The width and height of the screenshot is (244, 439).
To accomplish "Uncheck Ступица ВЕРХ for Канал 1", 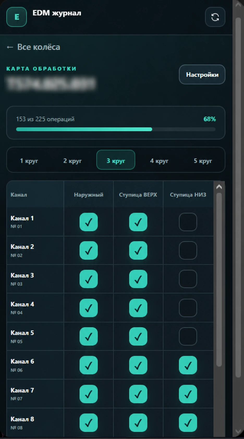I will (x=138, y=222).
